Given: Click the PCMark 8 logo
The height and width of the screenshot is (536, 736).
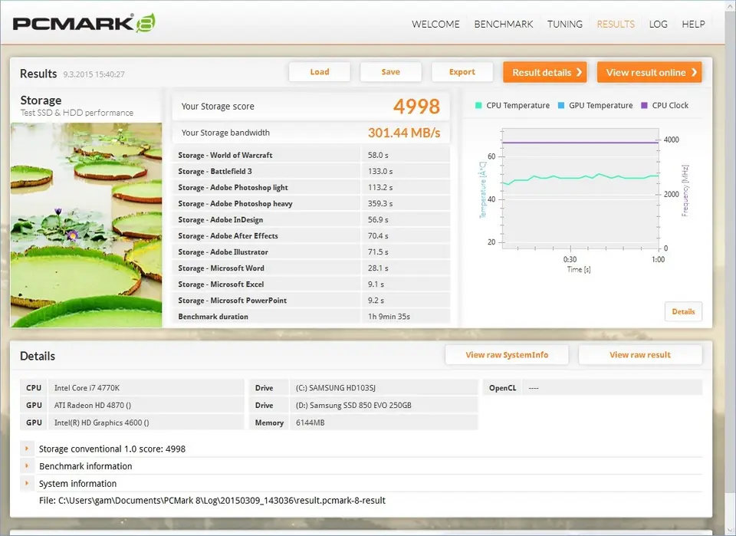Looking at the screenshot, I should point(84,23).
